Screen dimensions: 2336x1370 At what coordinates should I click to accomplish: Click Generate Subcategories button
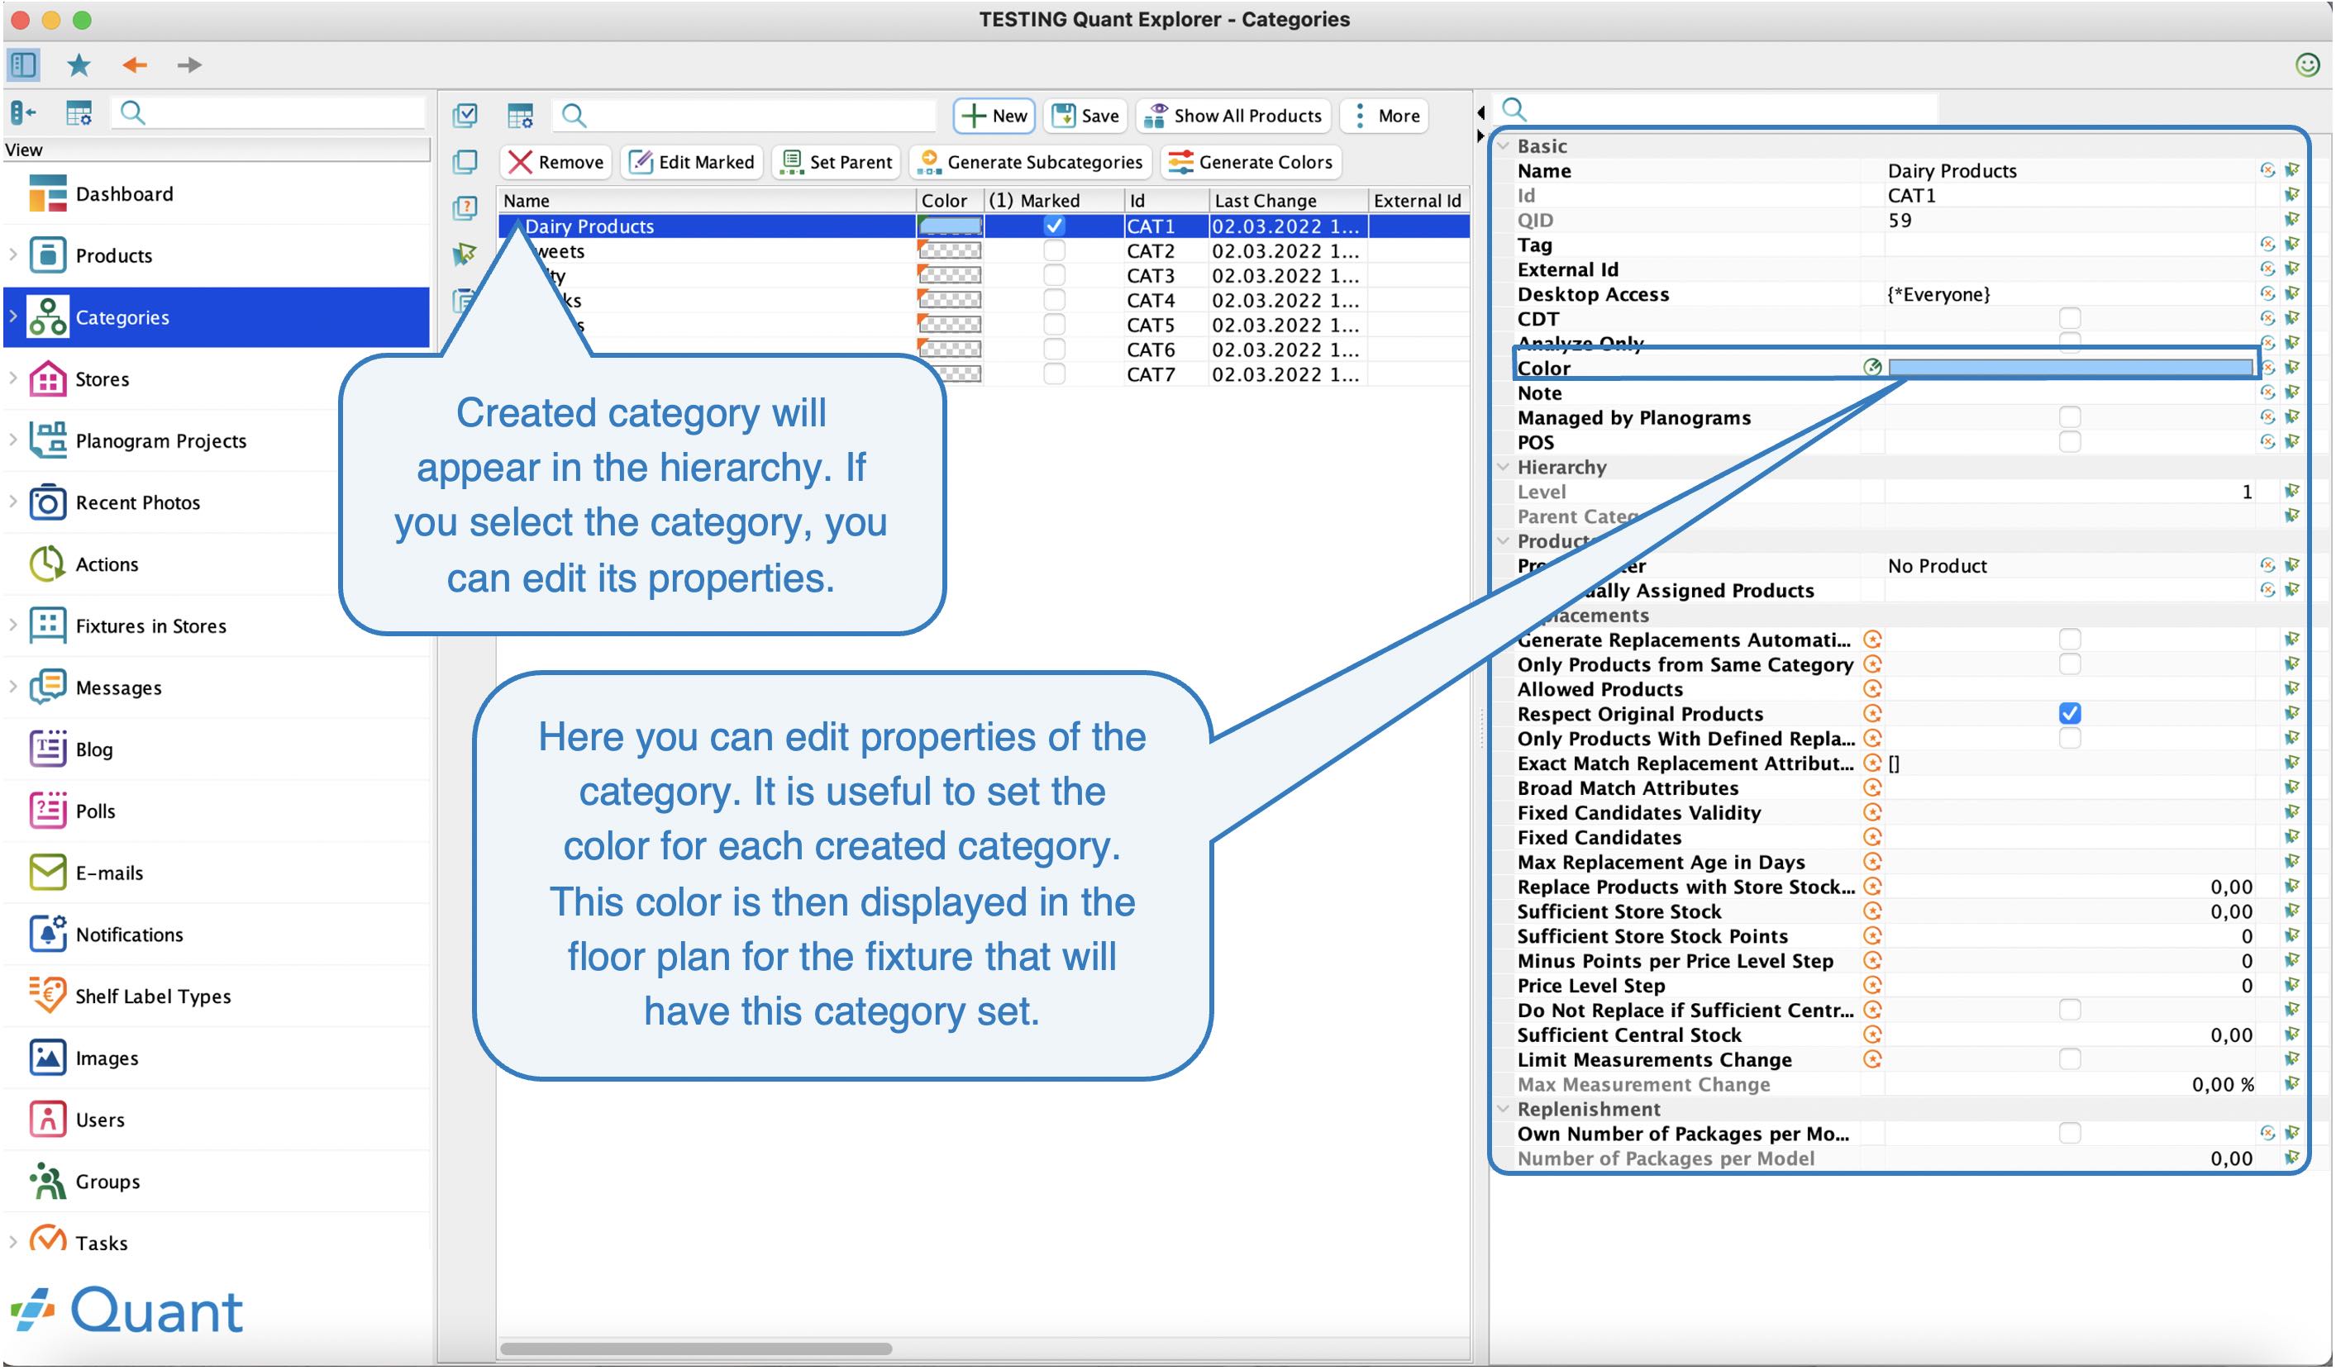[x=1031, y=162]
